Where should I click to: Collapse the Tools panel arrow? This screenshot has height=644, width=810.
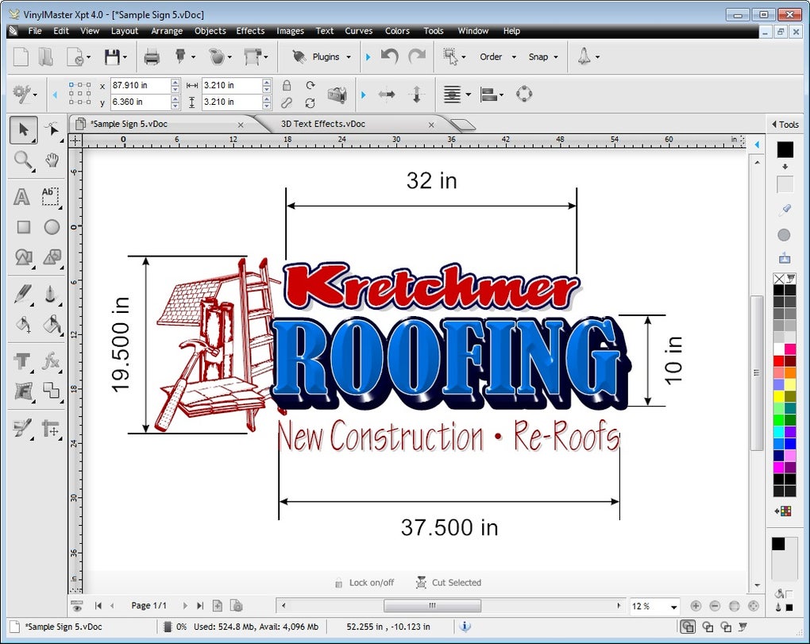pyautogui.click(x=773, y=125)
